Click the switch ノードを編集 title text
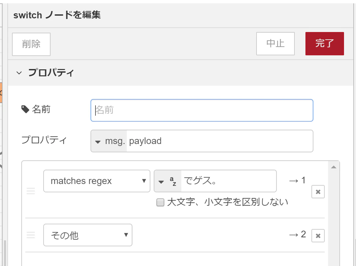The height and width of the screenshot is (266, 356). click(57, 15)
